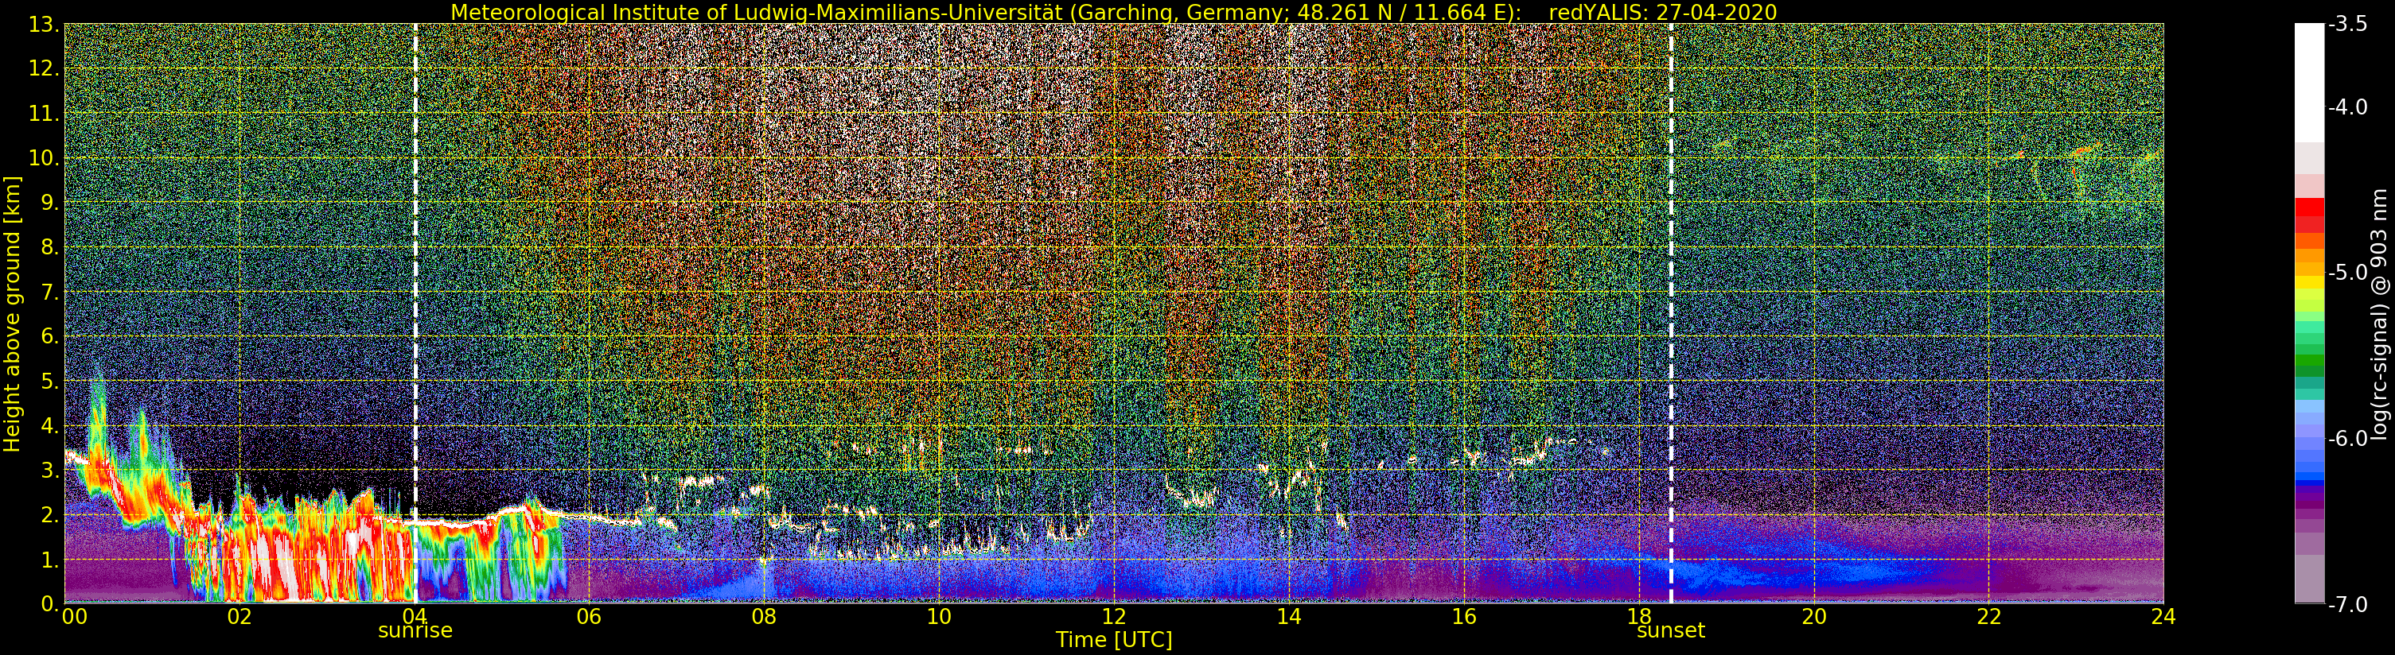Click the 'Time [UTC]' axis label

point(1114,640)
